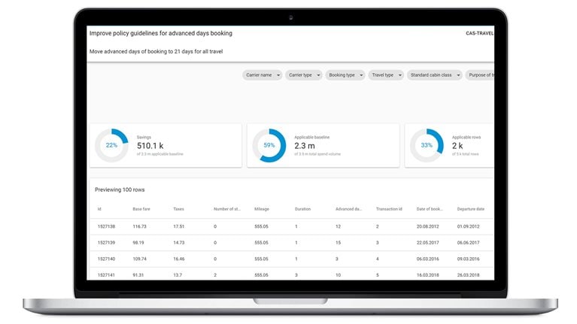The image size is (577, 324).
Task: Sort by the Departure date column header
Action: 471,209
